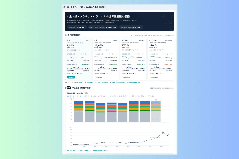Click the XAUUSD one-year sparkline in gold card

(78, 68)
